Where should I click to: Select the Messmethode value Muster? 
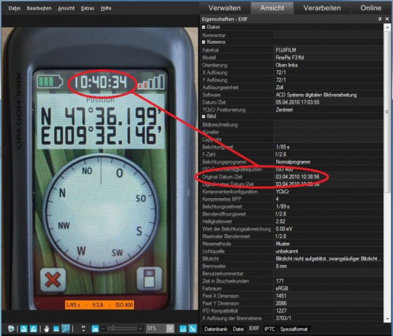click(x=283, y=244)
